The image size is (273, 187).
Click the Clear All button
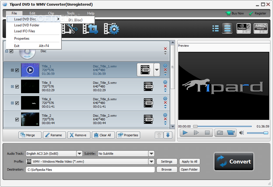(x=104, y=135)
